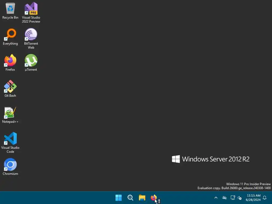Select the Git Bash desktop shortcut
Viewport: 272px width, 204px height.
point(10,89)
